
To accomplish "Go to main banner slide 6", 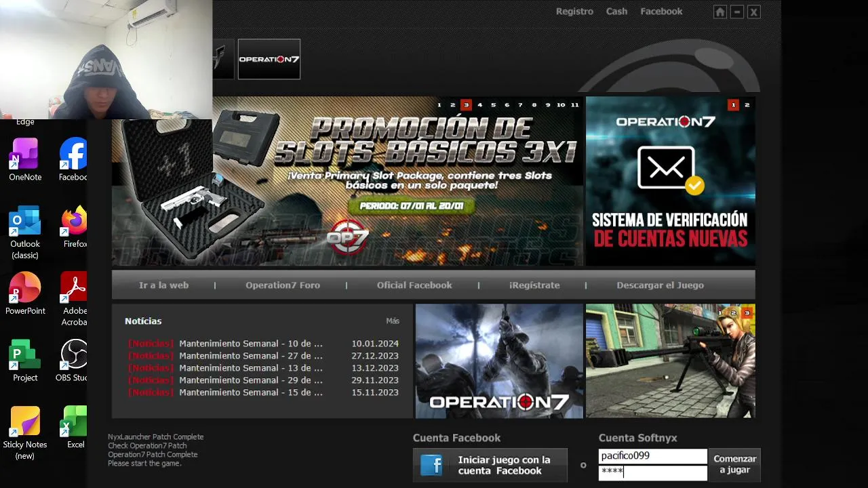I will [507, 105].
